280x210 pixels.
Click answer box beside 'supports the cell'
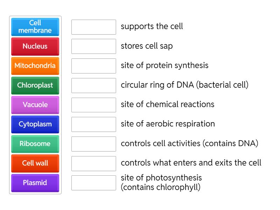(93, 27)
